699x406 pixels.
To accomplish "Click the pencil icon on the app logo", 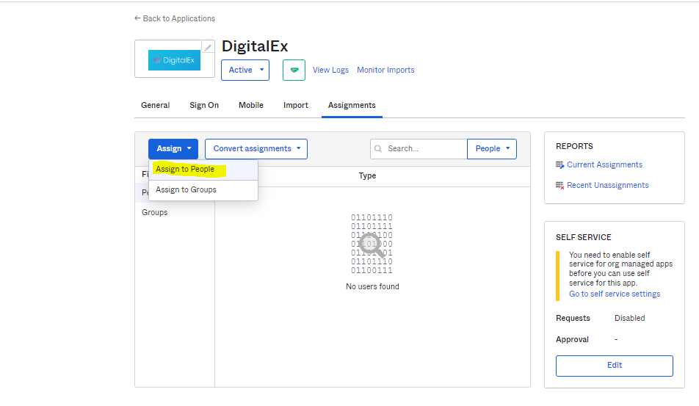I will pos(208,48).
